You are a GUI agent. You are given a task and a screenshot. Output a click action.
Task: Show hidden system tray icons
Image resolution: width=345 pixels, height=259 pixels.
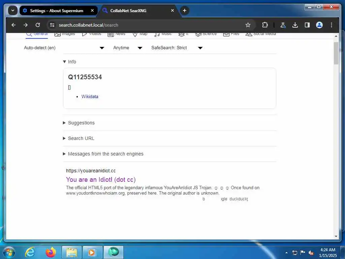286,253
